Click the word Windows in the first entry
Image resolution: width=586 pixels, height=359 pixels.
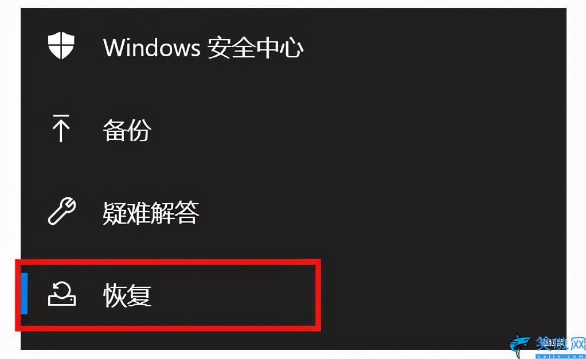coord(152,48)
